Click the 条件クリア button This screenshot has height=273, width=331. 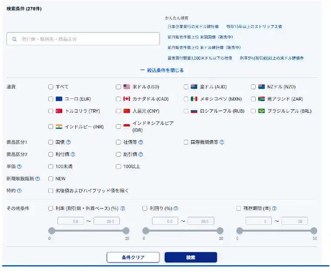pyautogui.click(x=133, y=257)
